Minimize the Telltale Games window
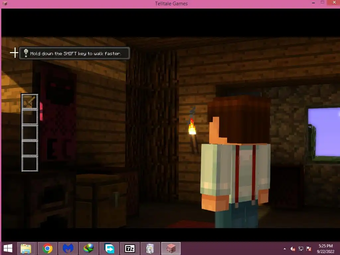Image resolution: width=340 pixels, height=255 pixels. 313,3
